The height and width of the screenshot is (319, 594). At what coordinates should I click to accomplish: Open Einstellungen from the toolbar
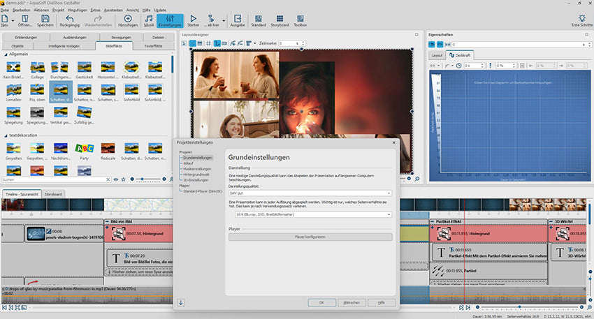pyautogui.click(x=170, y=20)
